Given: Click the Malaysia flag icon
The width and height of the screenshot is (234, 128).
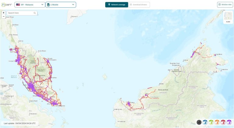Looking at the screenshot, I should (18, 5).
